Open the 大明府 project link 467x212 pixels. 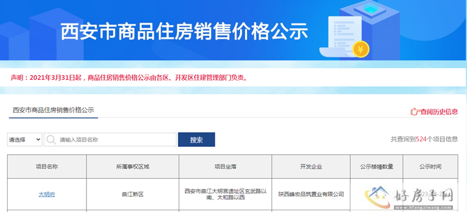point(47,195)
